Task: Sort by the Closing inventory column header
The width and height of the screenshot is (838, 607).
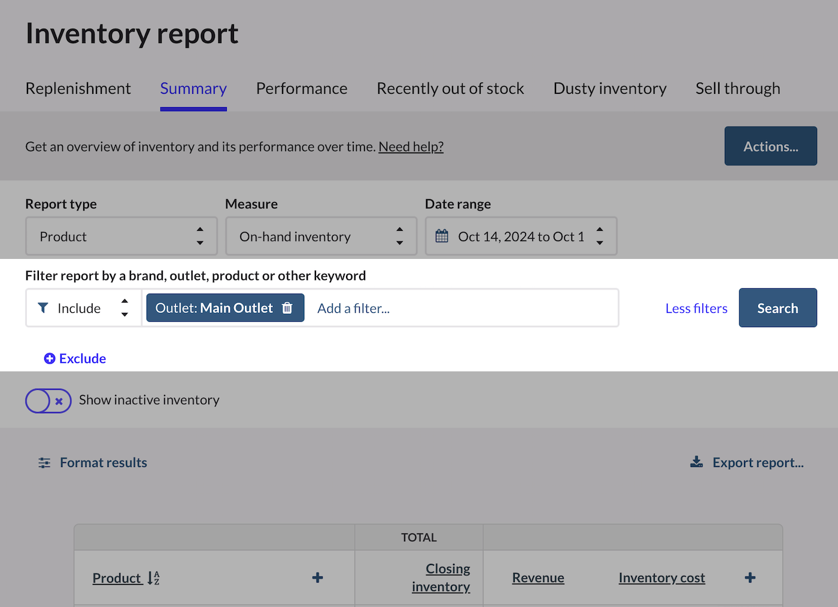Action: (442, 577)
